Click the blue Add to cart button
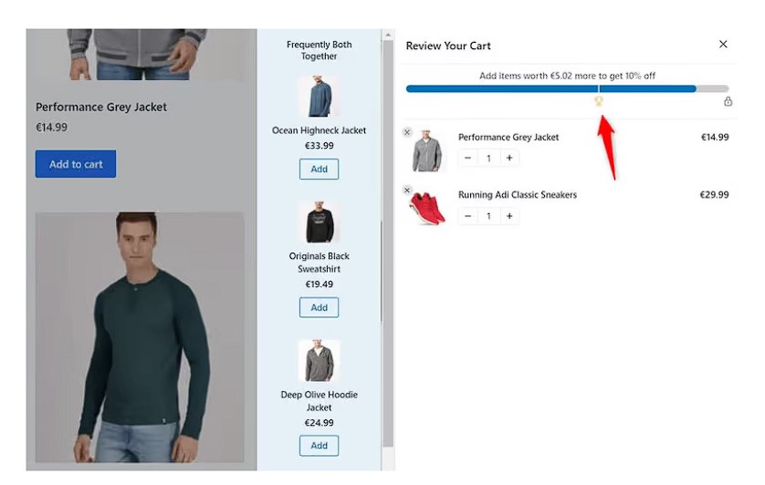Viewport: 765px width, 485px height. pyautogui.click(x=76, y=164)
